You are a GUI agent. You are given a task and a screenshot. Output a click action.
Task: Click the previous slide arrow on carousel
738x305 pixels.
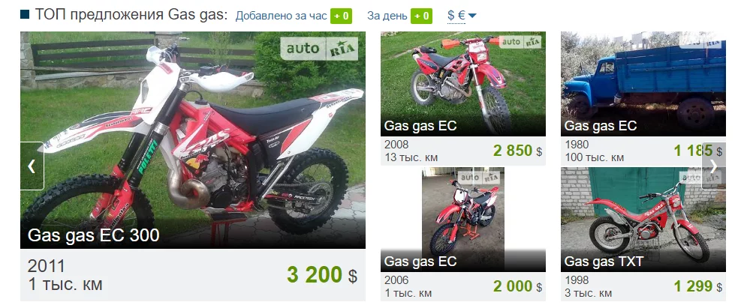[x=32, y=166]
